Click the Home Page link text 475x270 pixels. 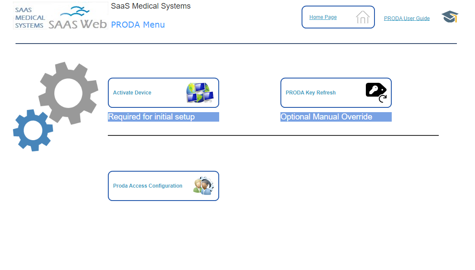coord(323,17)
